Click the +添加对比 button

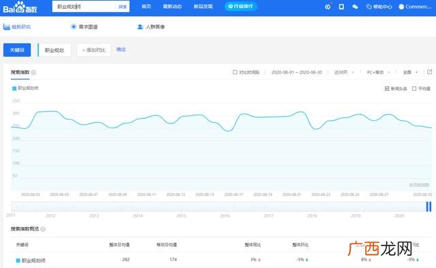[x=94, y=50]
